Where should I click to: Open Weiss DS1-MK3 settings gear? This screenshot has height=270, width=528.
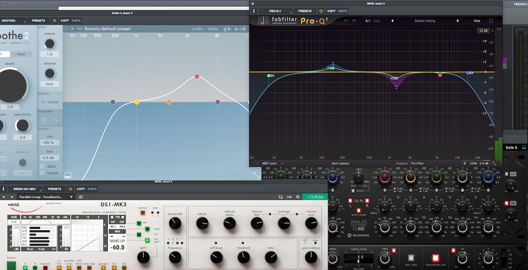(298, 197)
